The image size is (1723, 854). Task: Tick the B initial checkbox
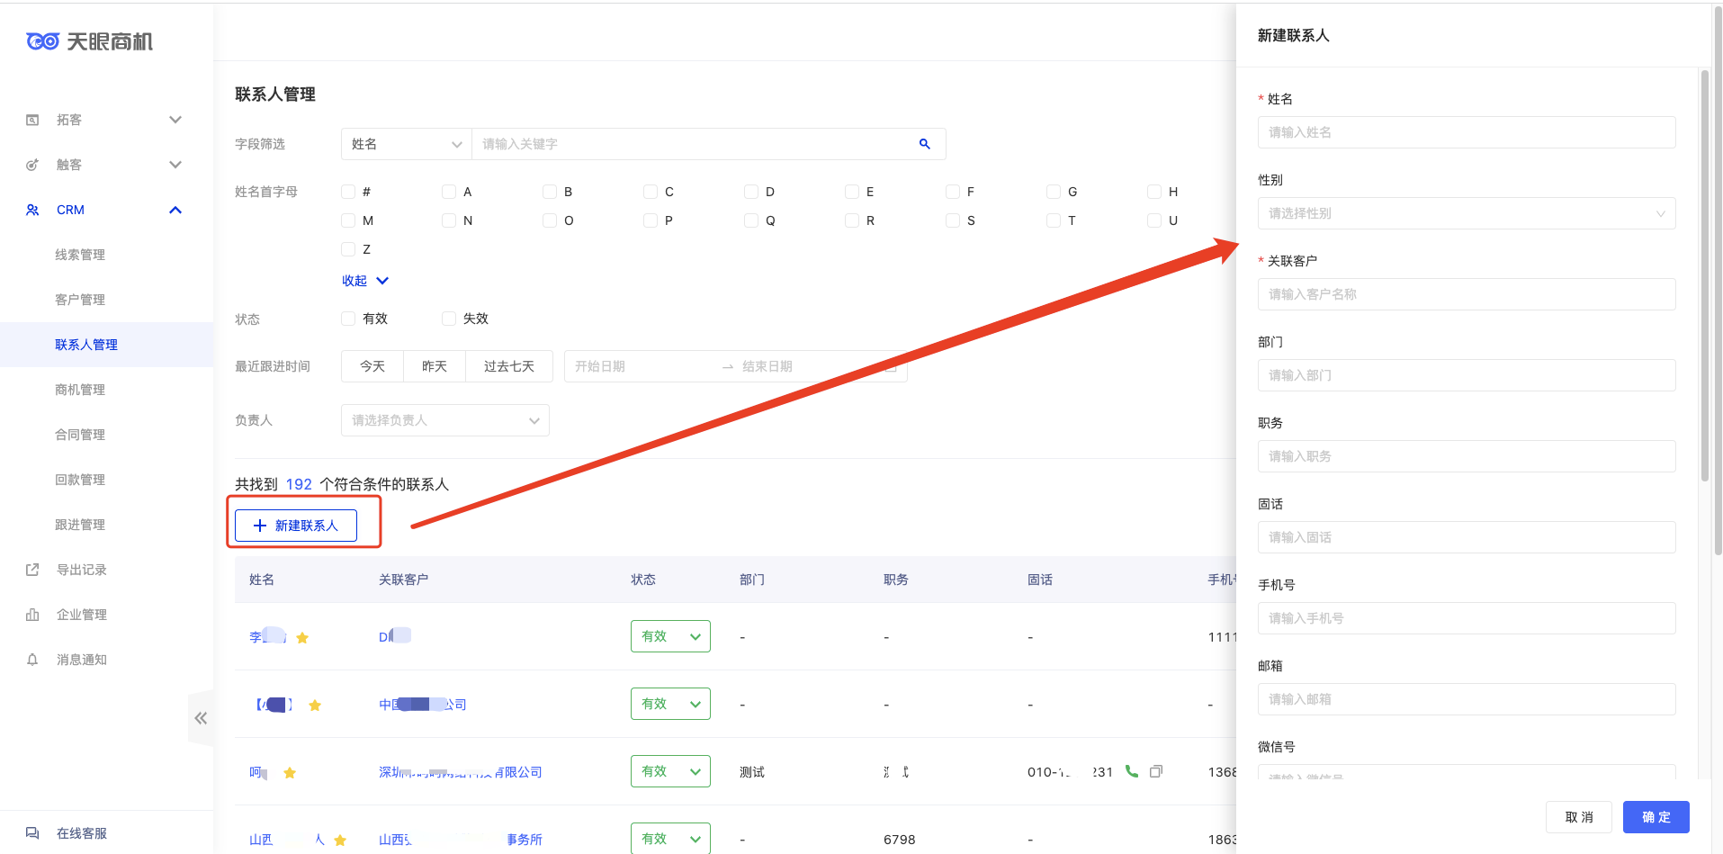[550, 192]
